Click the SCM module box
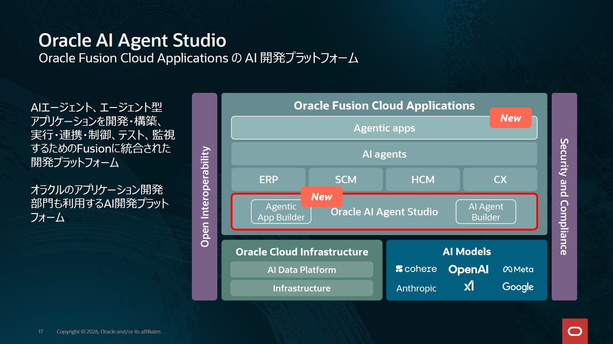 [346, 180]
